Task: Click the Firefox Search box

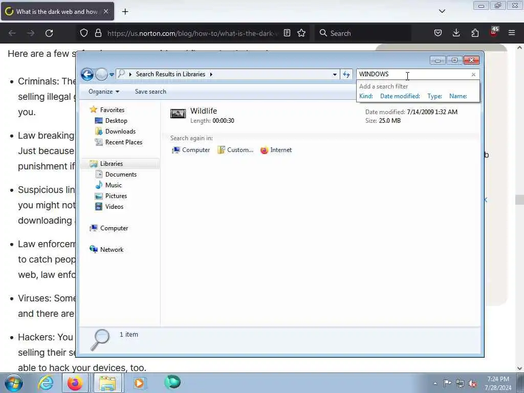Action: click(x=363, y=33)
